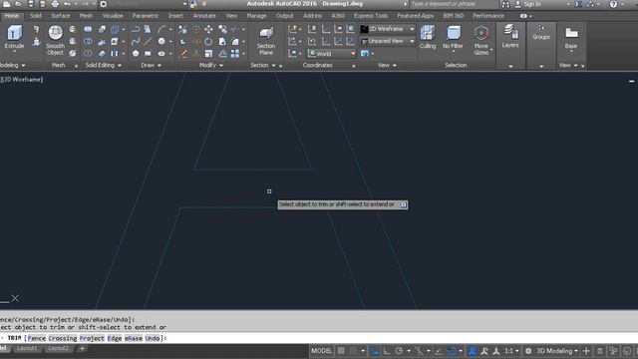The height and width of the screenshot is (359, 638).
Task: Expand the Draw panel
Action: click(151, 65)
